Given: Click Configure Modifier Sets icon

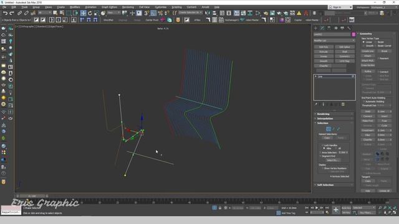Looking at the screenshot, I should (343, 105).
